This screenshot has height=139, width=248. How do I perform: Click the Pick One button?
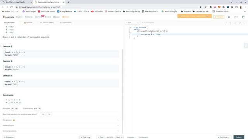pos(85,137)
